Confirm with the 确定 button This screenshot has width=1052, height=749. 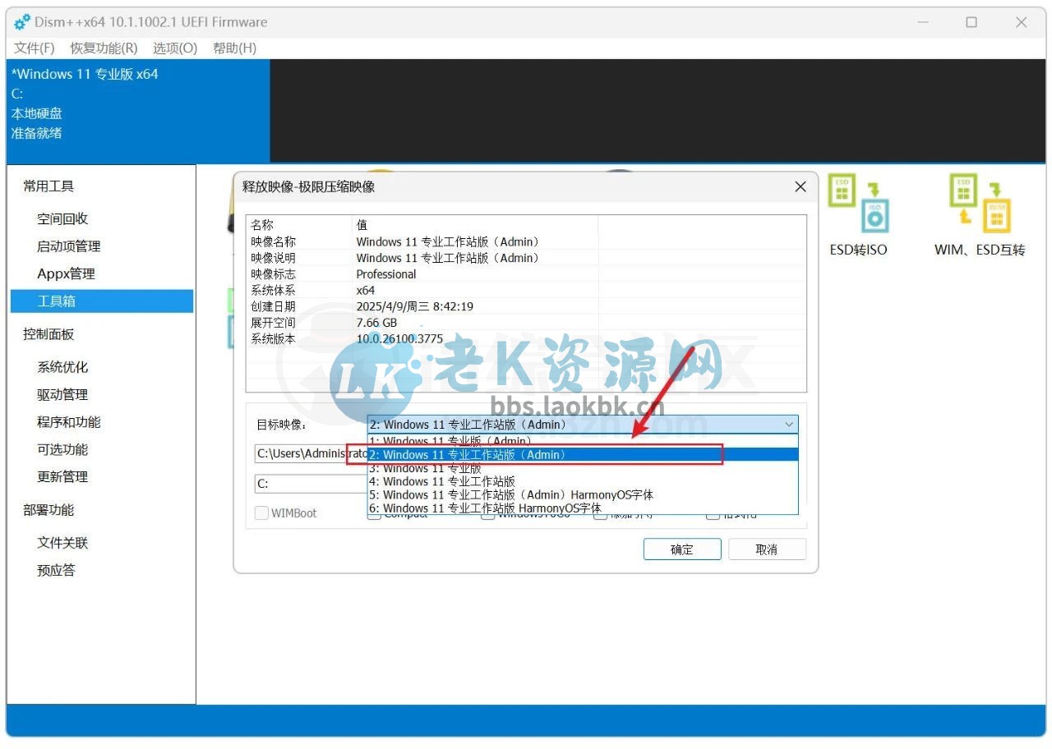pyautogui.click(x=682, y=549)
